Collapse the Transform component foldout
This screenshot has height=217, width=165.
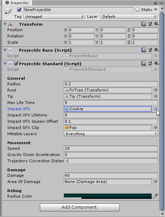(x=5, y=24)
